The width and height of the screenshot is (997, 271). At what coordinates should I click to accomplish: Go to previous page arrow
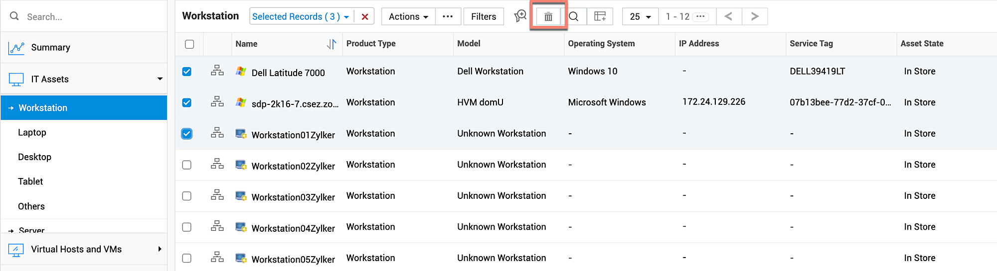728,16
